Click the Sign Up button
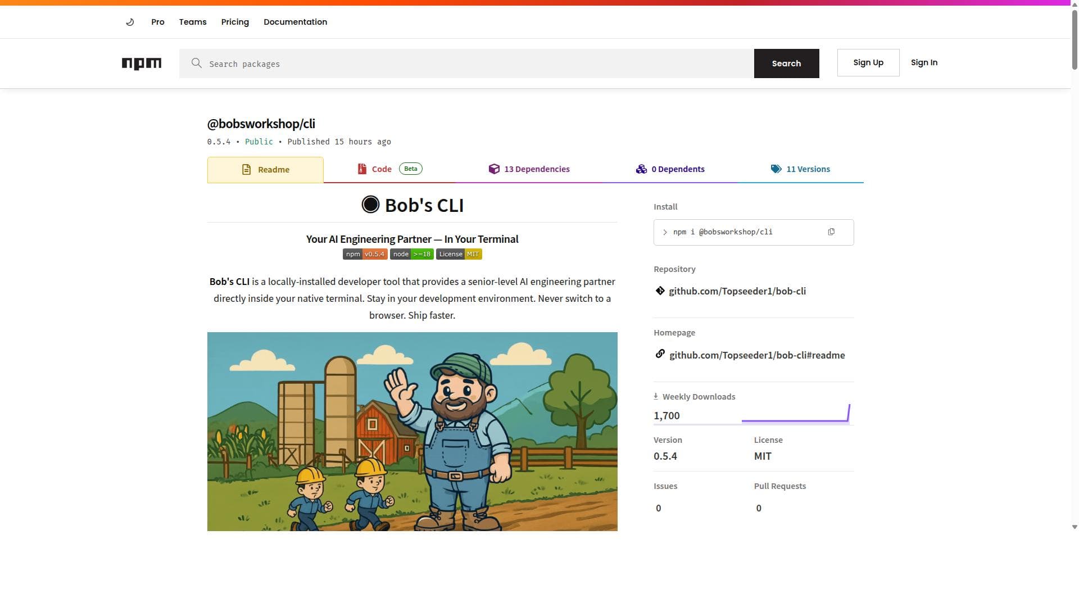1079x607 pixels. pos(868,62)
